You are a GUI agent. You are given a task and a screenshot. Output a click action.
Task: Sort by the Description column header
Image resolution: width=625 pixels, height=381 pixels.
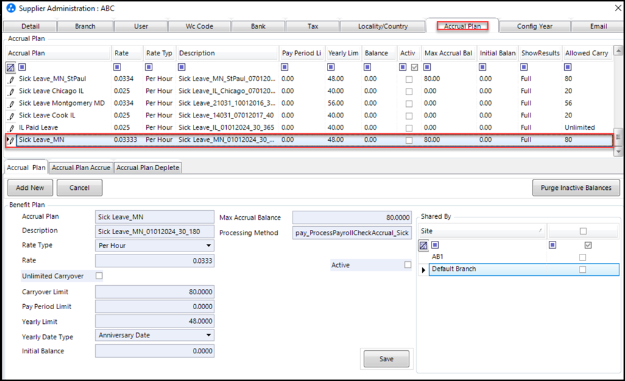[x=227, y=53]
